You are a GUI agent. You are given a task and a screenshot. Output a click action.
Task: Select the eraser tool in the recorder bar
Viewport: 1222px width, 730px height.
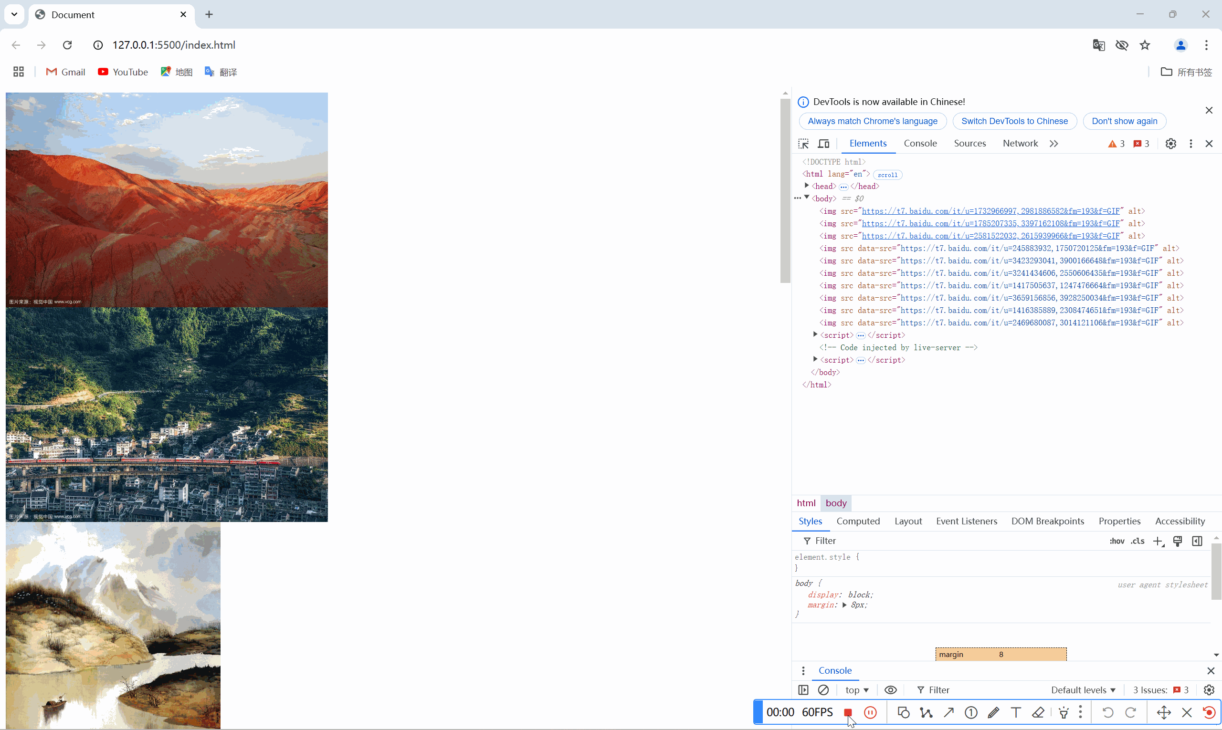(1038, 712)
